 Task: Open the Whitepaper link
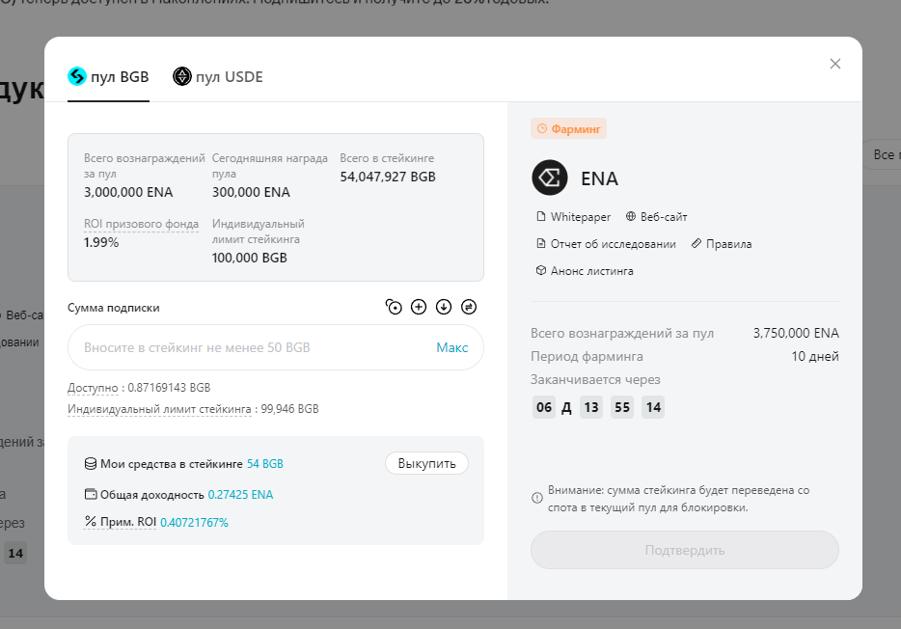(x=573, y=217)
